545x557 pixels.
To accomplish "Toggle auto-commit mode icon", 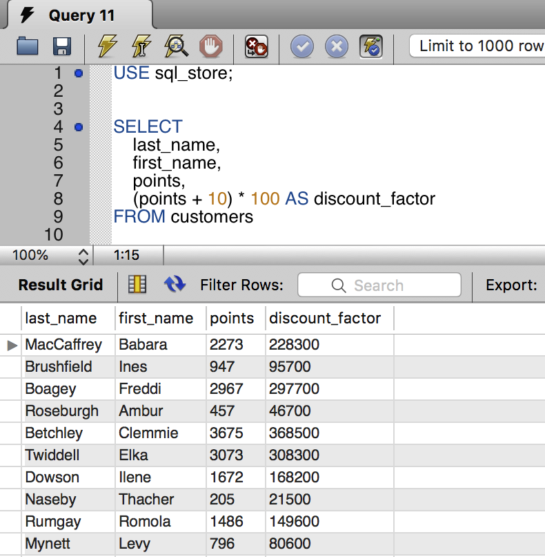I will click(x=371, y=46).
